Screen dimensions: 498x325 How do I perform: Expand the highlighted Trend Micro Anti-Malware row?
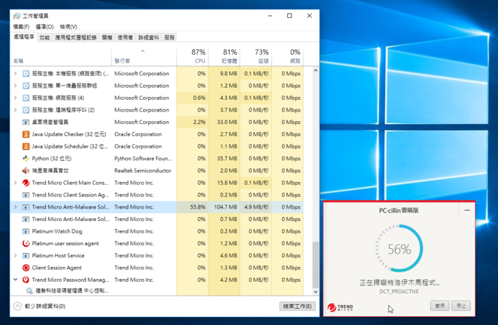[x=16, y=207]
